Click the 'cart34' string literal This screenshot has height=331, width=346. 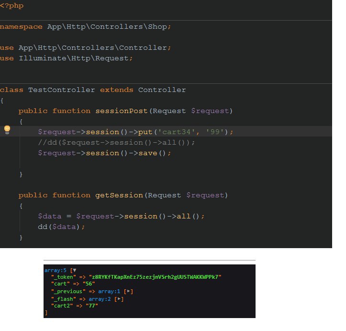click(176, 132)
